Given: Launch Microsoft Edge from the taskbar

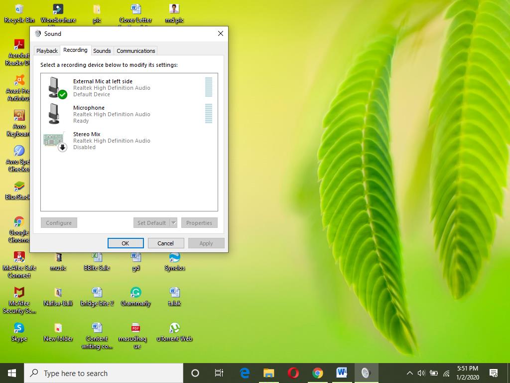Looking at the screenshot, I should click(245, 373).
